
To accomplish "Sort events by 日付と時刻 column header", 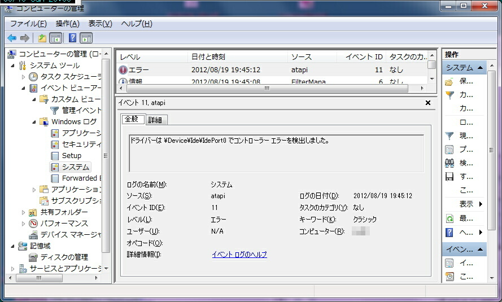I will tap(208, 57).
